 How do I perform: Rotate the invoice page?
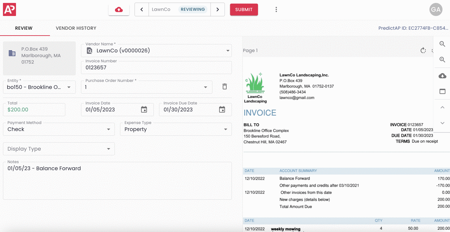(x=423, y=51)
